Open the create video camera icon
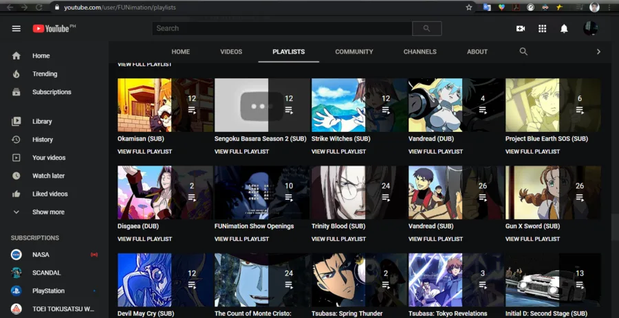 point(521,28)
